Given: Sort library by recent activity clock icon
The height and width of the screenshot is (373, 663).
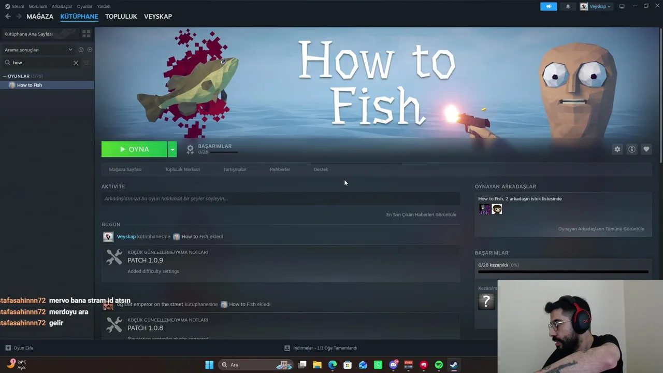Looking at the screenshot, I should pos(81,50).
